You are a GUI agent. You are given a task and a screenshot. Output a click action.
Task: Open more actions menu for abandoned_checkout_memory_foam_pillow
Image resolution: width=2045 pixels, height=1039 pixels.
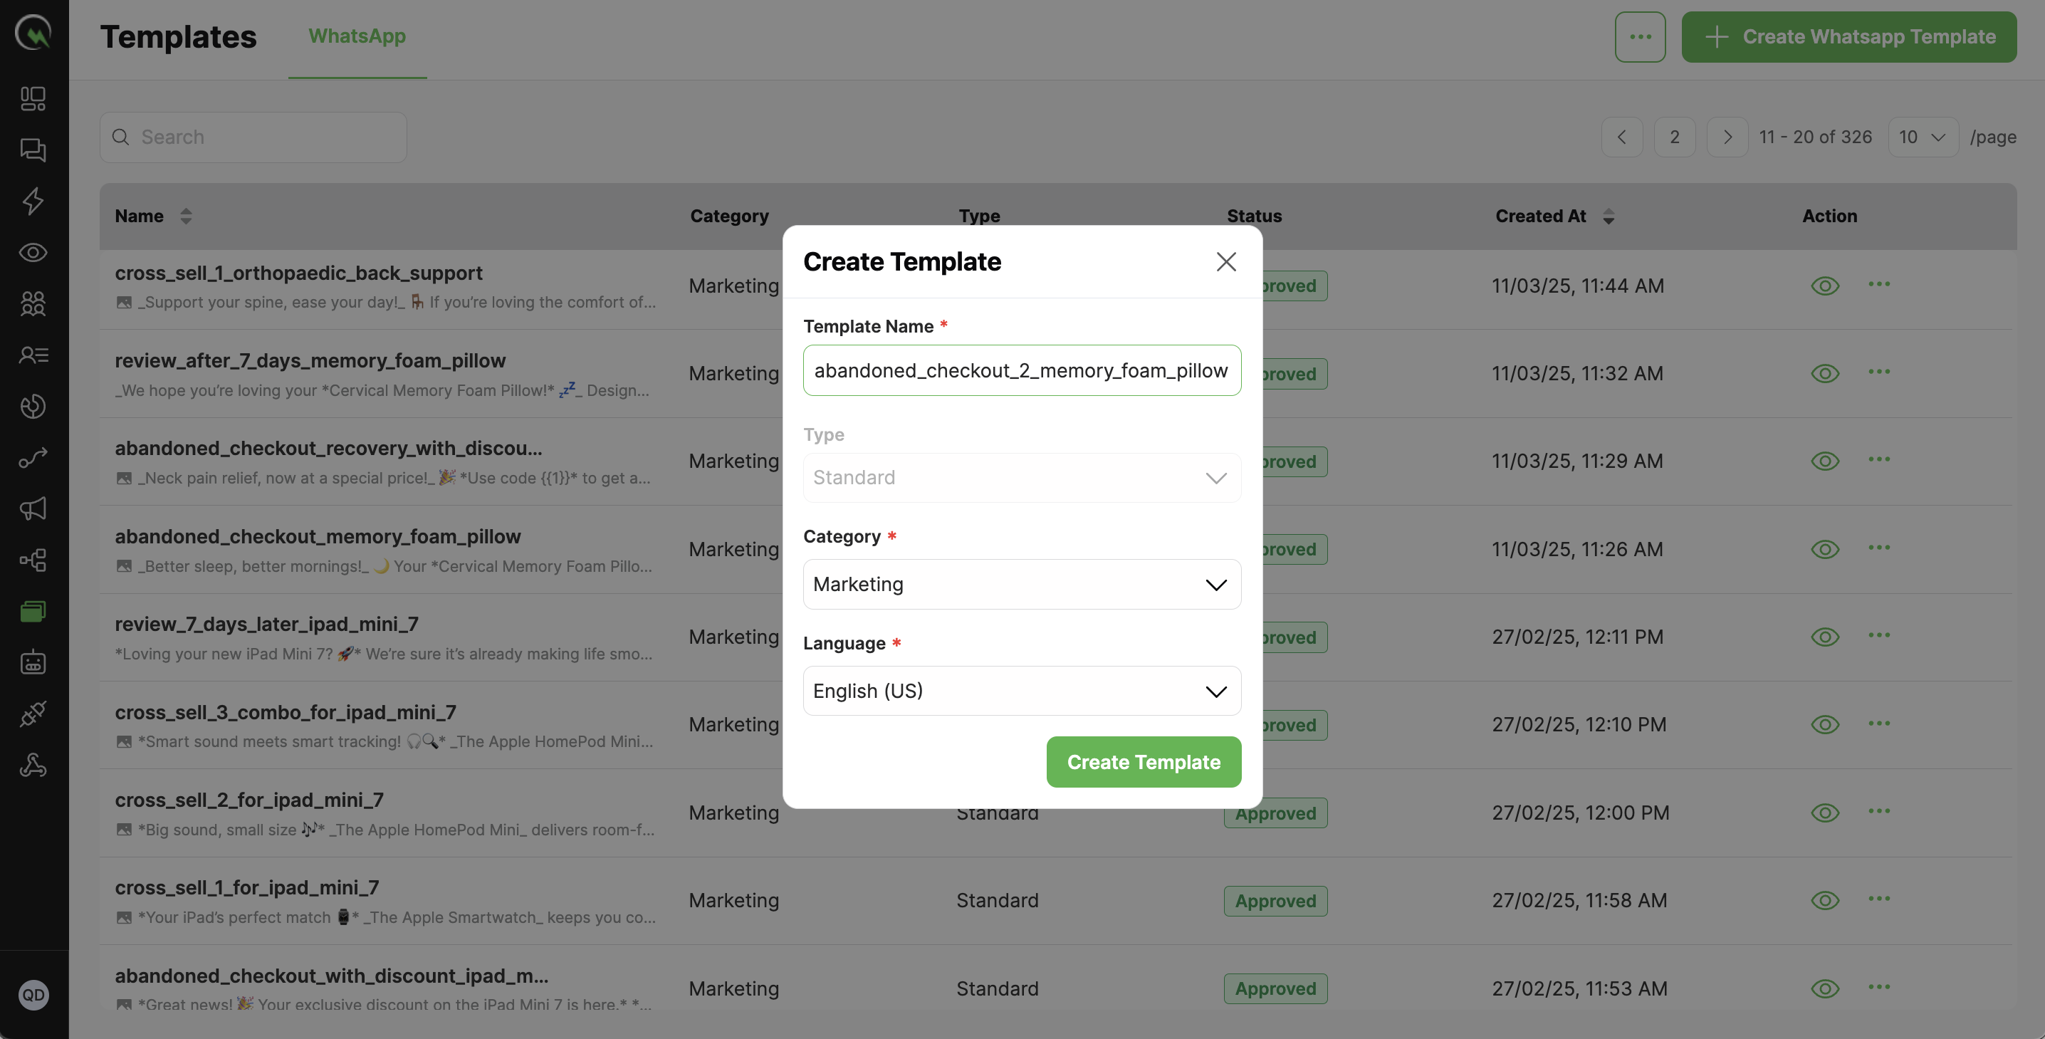1878,548
